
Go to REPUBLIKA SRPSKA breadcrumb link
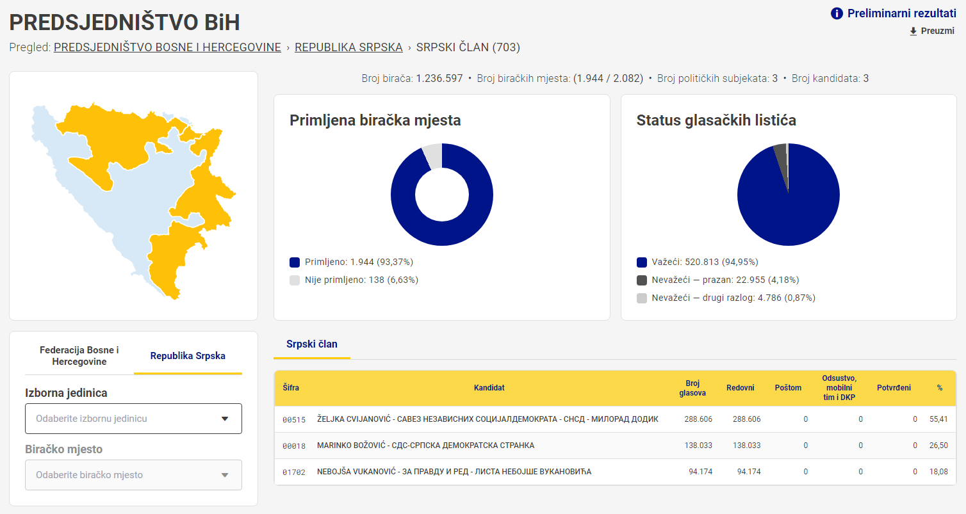[x=348, y=47]
